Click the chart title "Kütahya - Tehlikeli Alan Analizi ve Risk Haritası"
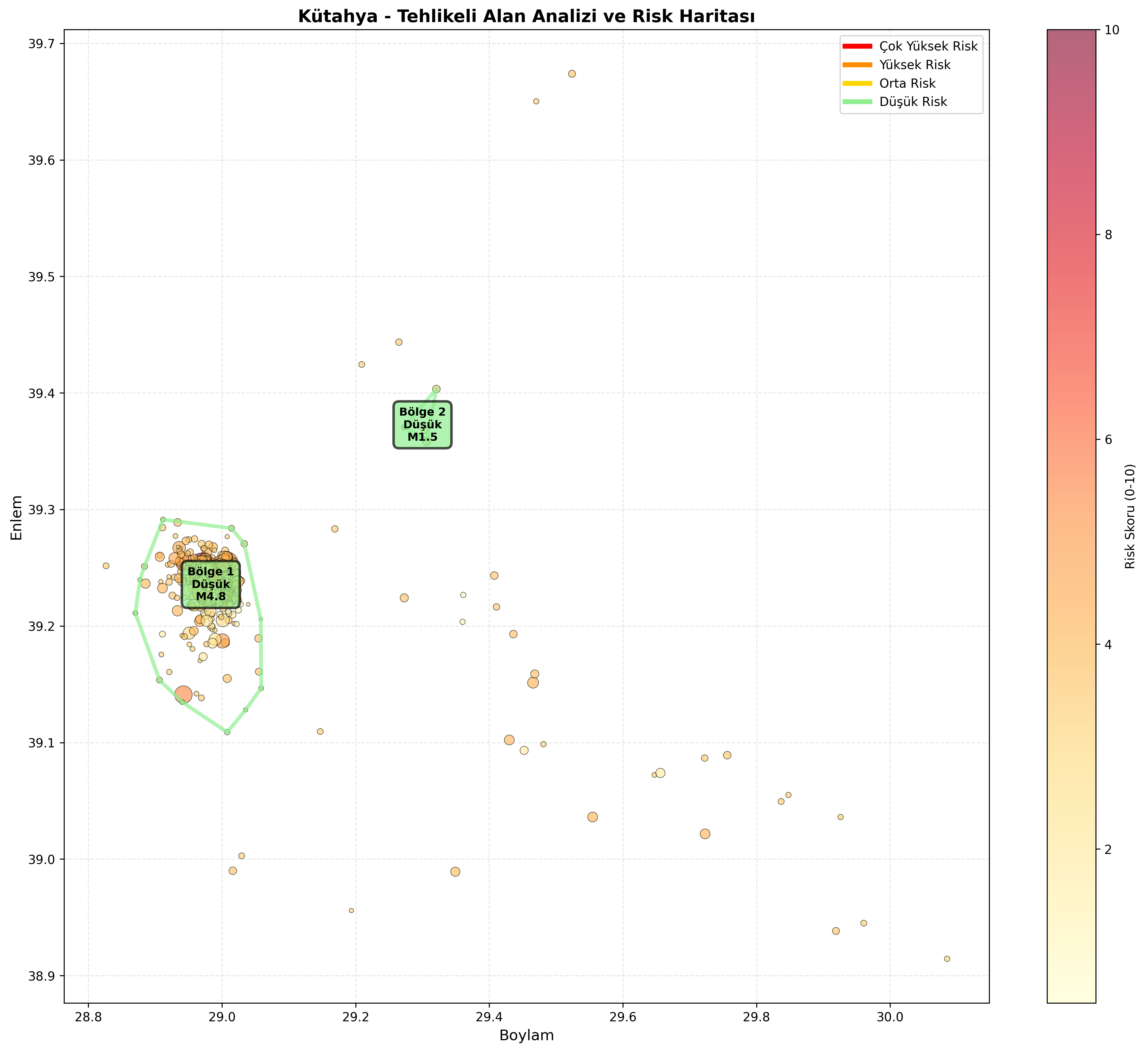This screenshot has height=1052, width=1146. click(527, 17)
